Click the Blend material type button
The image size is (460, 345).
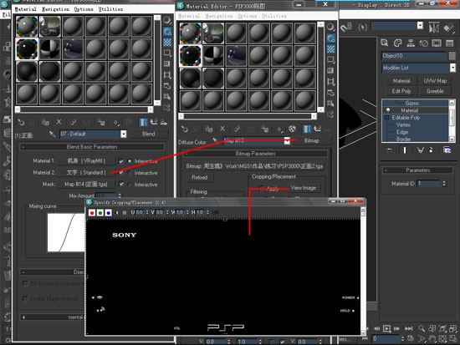[x=149, y=134]
